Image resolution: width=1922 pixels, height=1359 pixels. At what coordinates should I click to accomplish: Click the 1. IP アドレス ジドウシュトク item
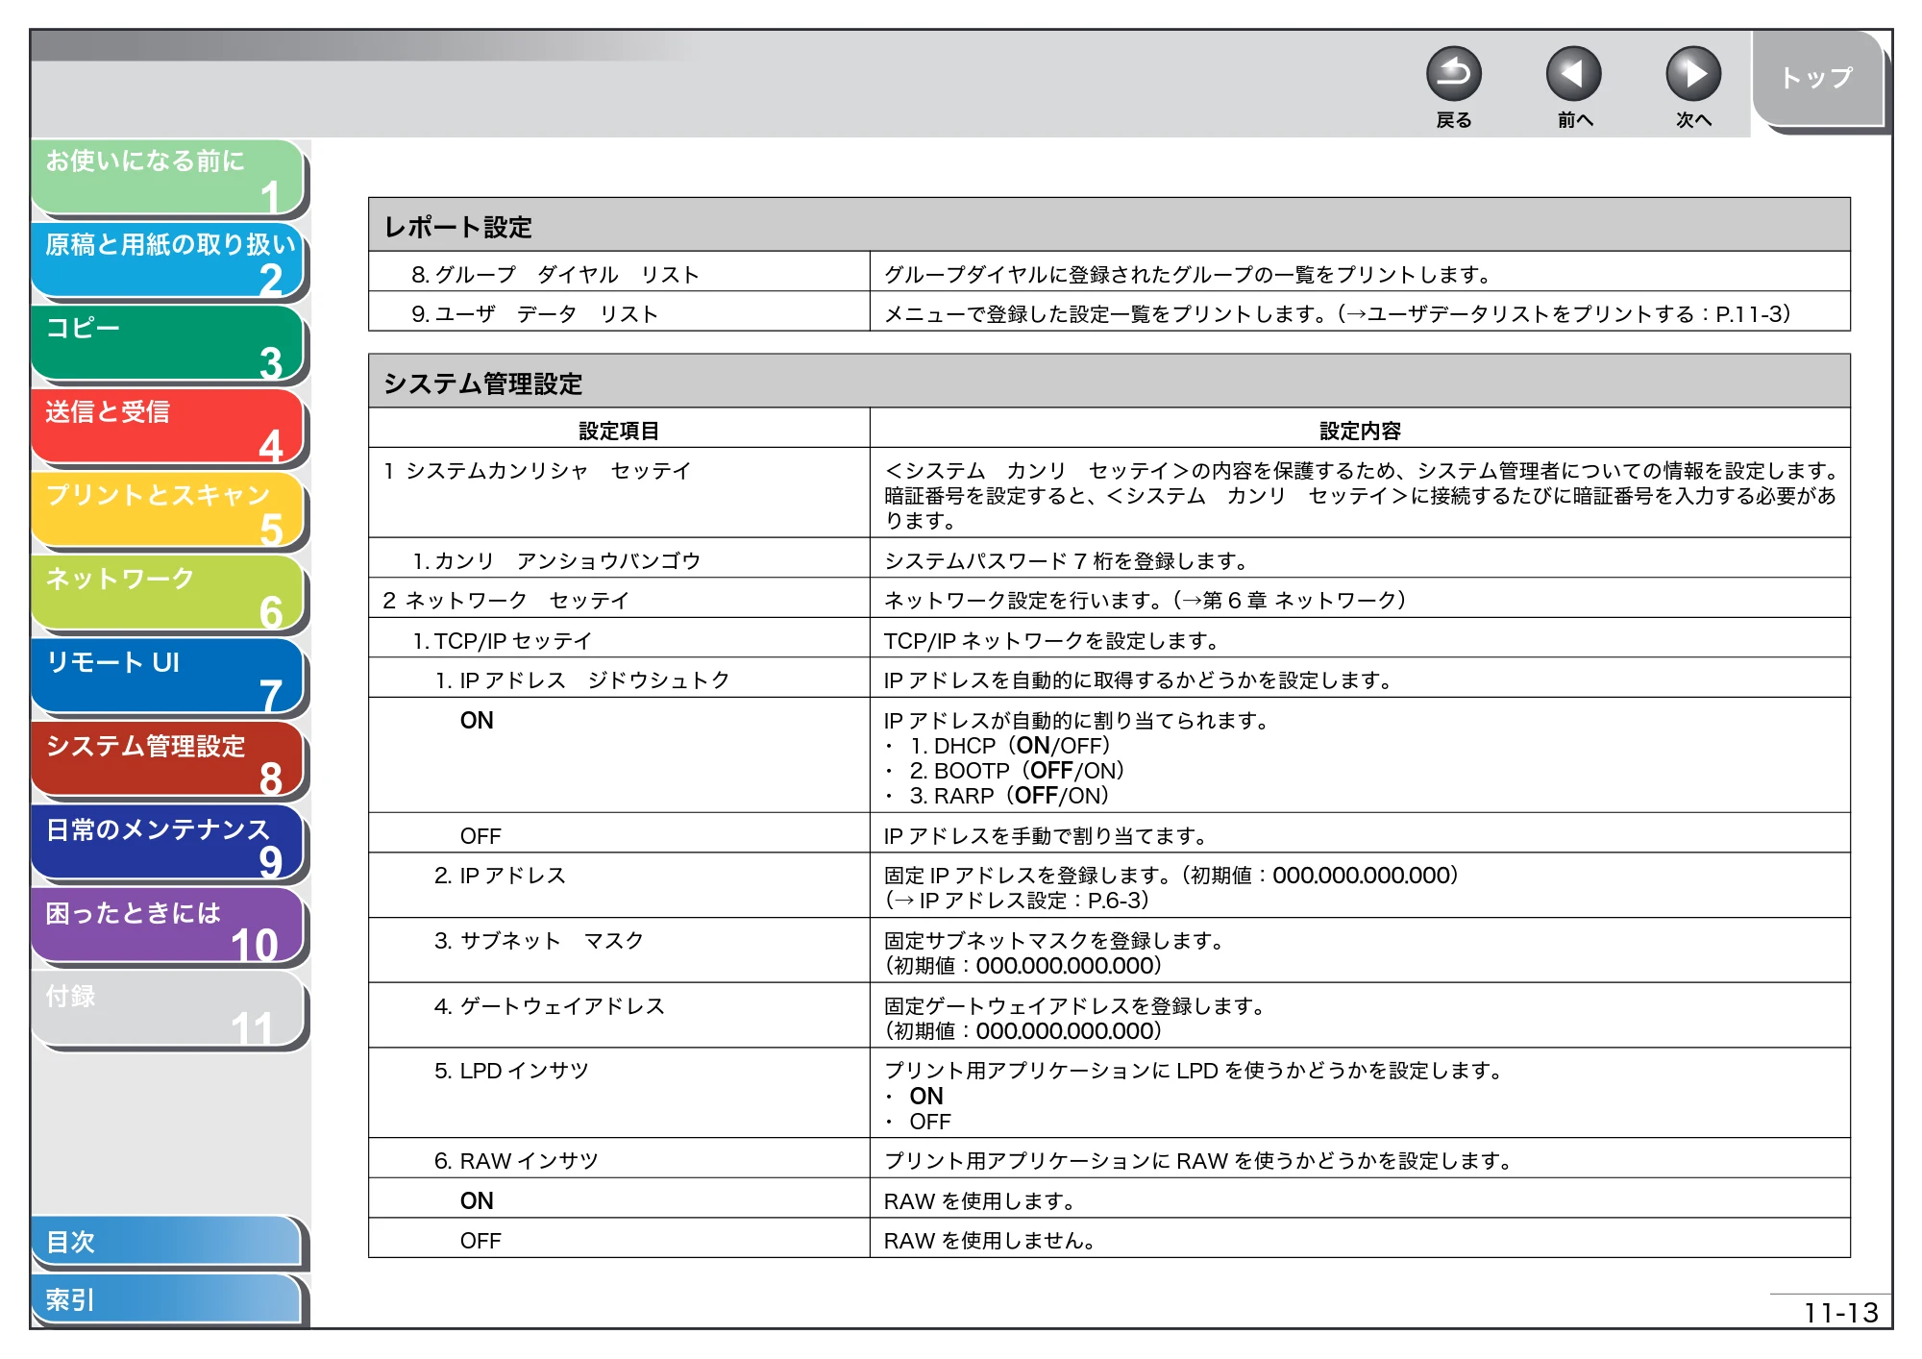point(582,680)
